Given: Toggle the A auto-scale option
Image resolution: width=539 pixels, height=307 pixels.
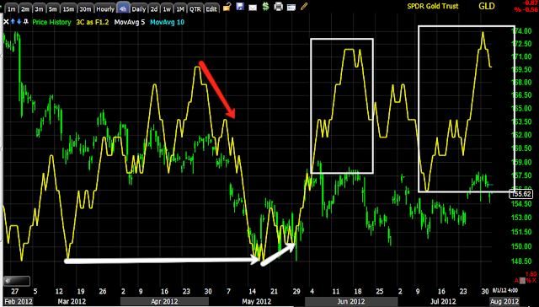Looking at the screenshot, I should point(516,281).
